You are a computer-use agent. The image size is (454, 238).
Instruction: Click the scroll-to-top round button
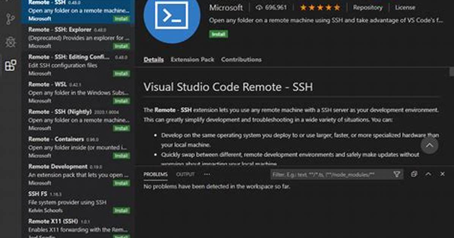point(429,146)
